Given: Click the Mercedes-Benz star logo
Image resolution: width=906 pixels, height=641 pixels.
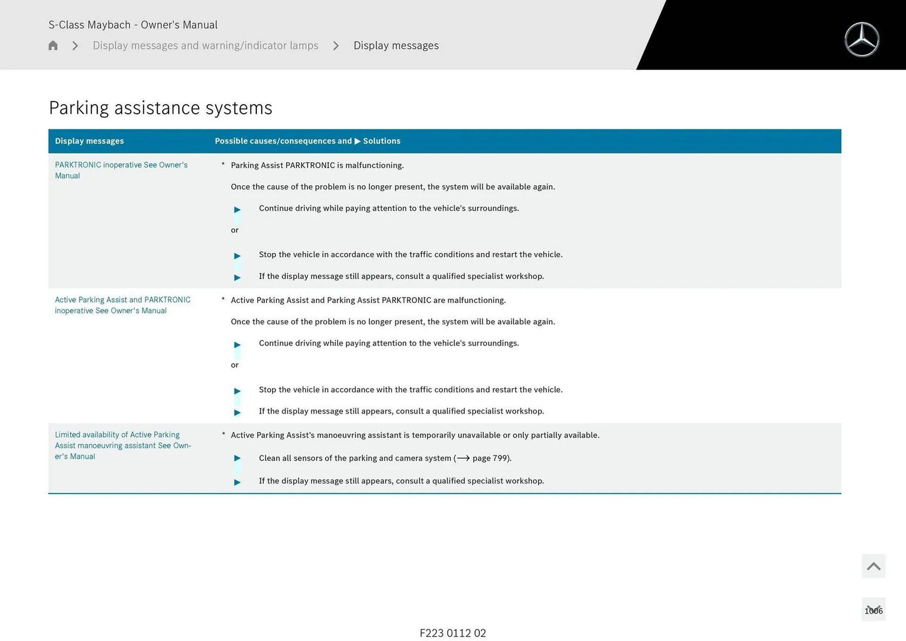Looking at the screenshot, I should click(862, 40).
